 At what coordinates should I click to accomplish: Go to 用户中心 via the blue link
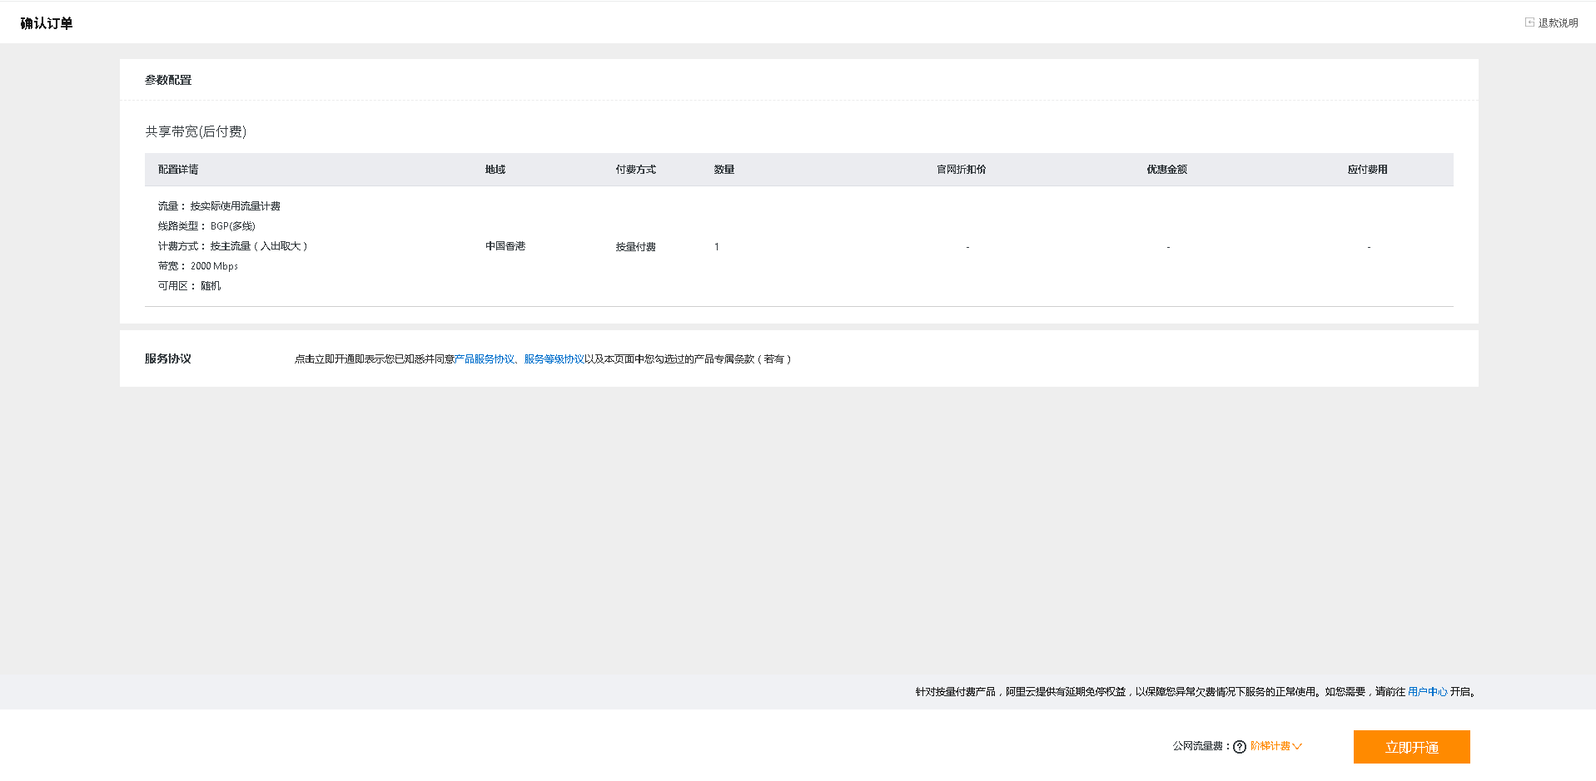(1427, 692)
